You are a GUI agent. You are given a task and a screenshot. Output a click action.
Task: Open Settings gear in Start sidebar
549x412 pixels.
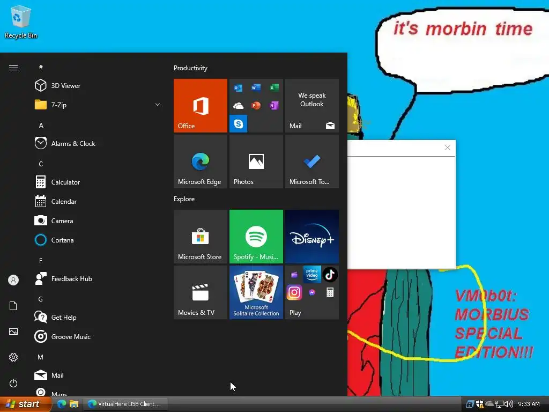point(13,357)
